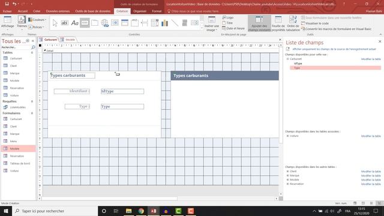384x216 pixels.
Task: Switch to the Créer ribbon tab
Action: 37,11
